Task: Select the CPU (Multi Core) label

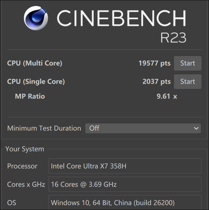Action: (35, 63)
